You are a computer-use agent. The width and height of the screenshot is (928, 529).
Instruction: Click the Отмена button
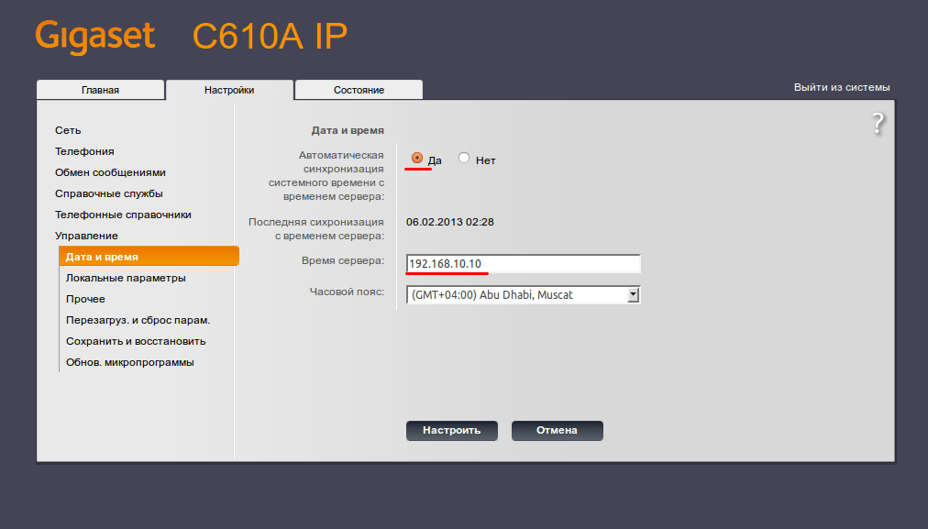557,430
